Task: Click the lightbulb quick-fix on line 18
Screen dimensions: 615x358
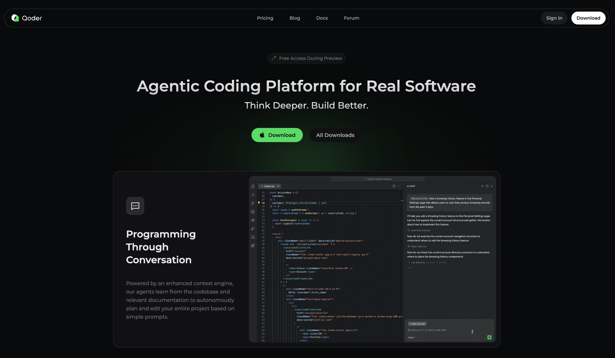Action: click(259, 203)
